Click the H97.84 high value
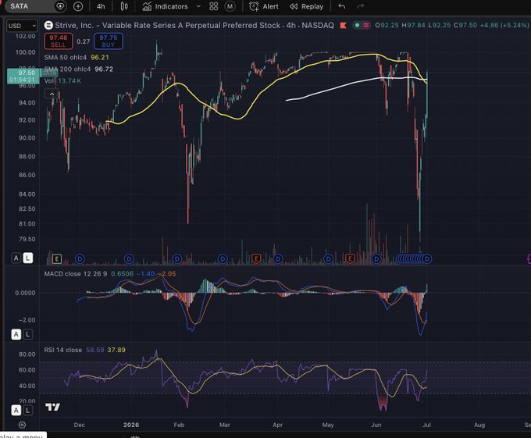 (x=413, y=26)
